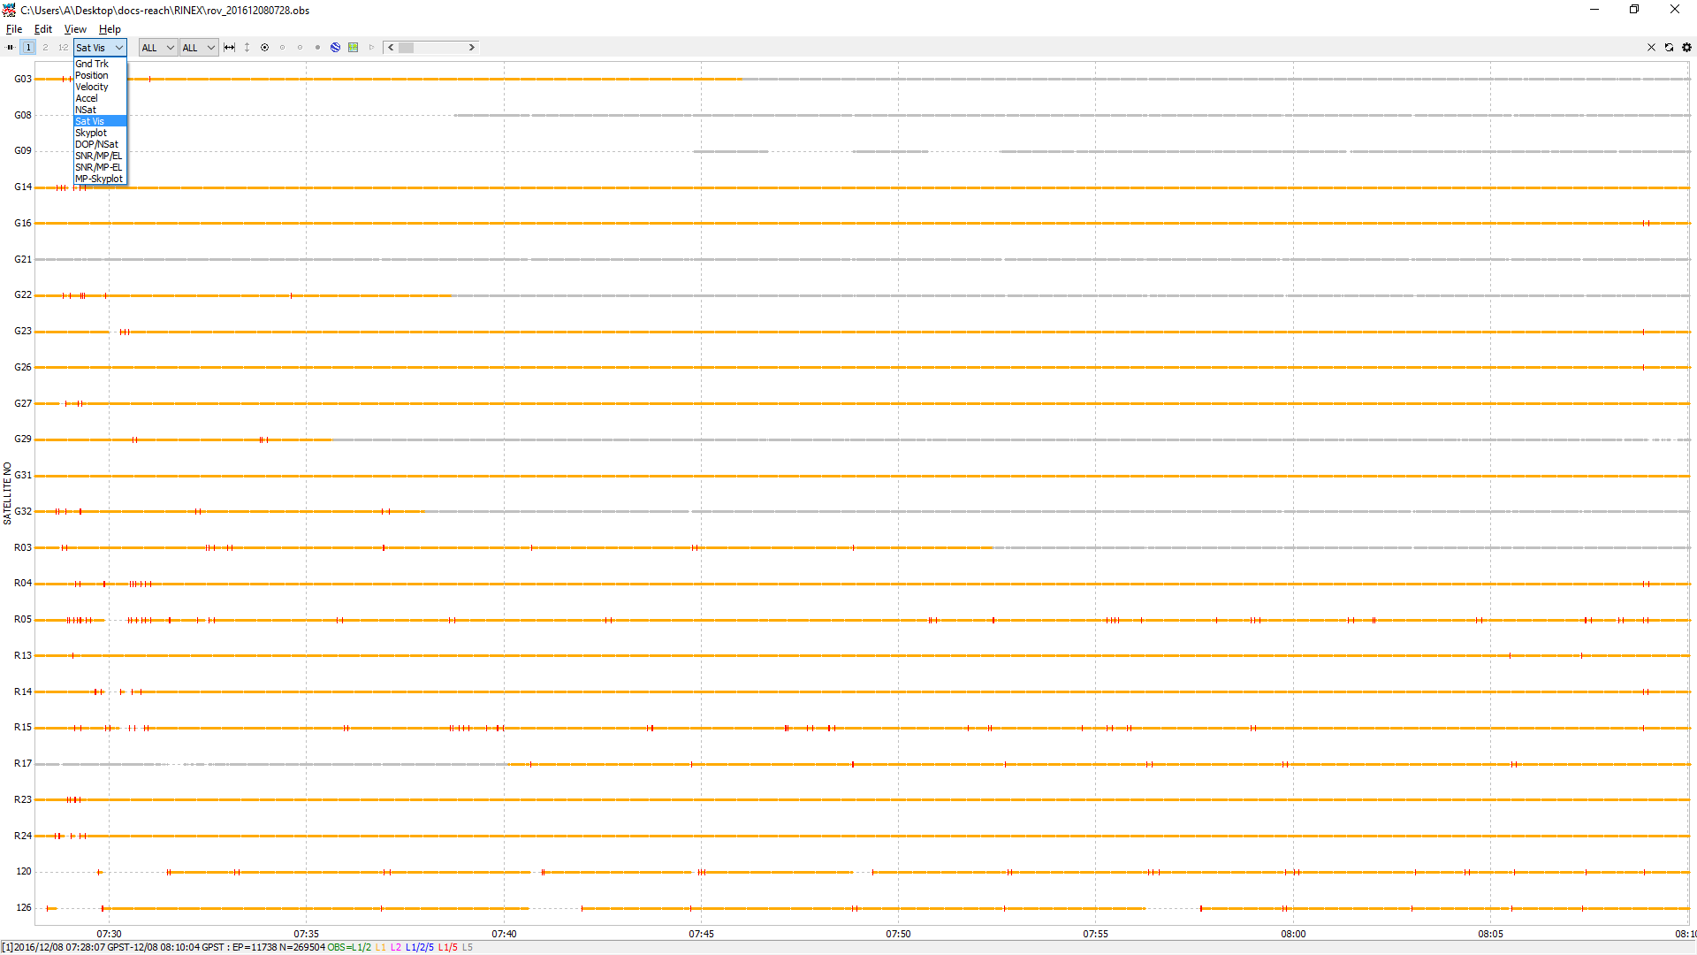This screenshot has width=1697, height=955.
Task: Click the G29 satellite label
Action: pyautogui.click(x=23, y=439)
